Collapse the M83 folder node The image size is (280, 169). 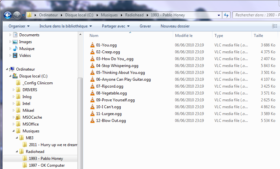pyautogui.click(x=17, y=138)
